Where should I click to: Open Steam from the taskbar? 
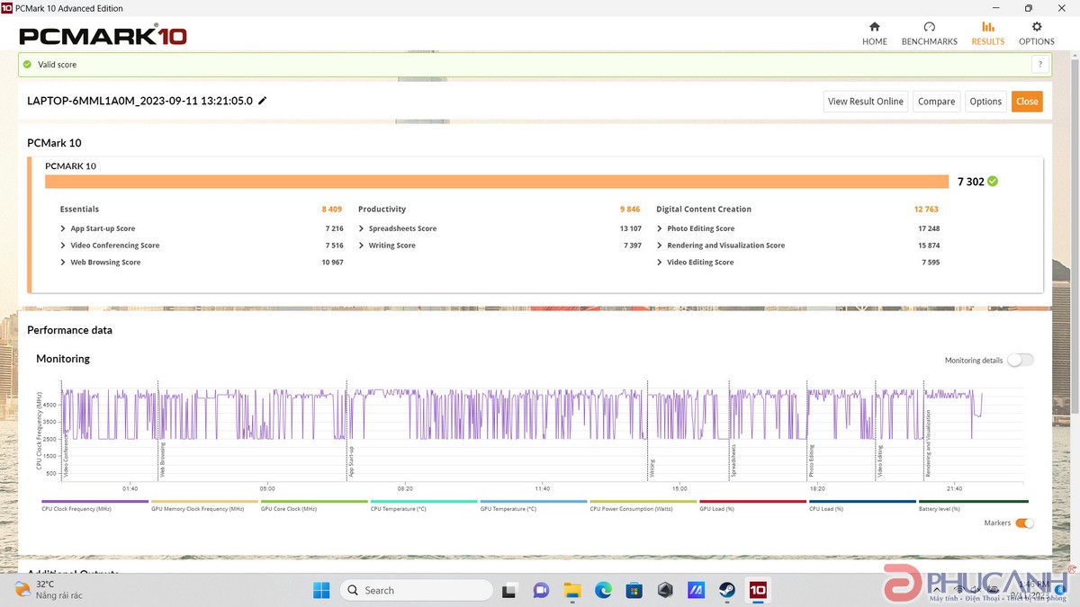[x=726, y=590]
